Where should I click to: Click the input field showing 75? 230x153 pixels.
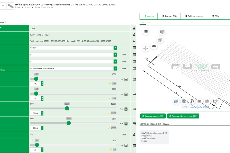tap(35, 150)
